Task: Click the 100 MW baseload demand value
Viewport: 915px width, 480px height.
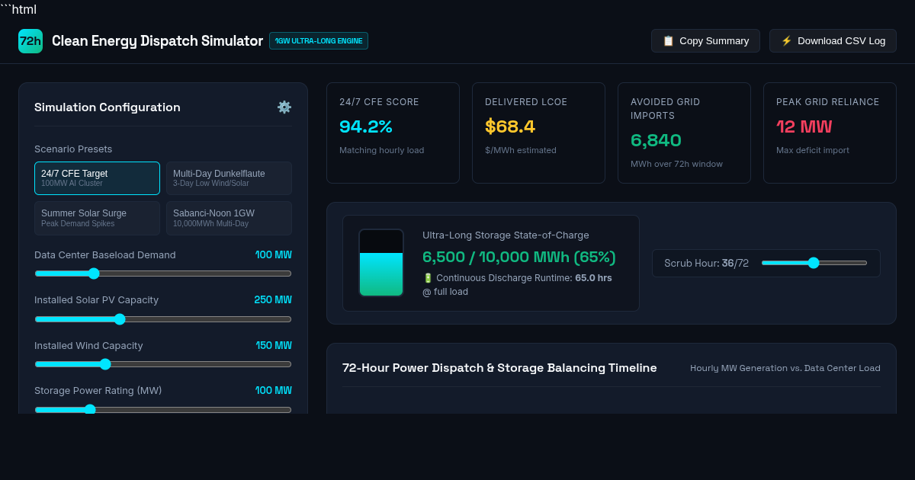Action: pyautogui.click(x=274, y=255)
